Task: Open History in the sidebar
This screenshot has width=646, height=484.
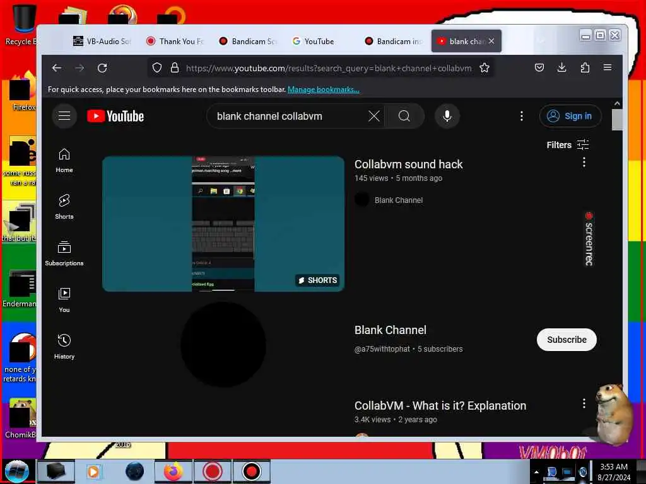Action: pos(64,347)
